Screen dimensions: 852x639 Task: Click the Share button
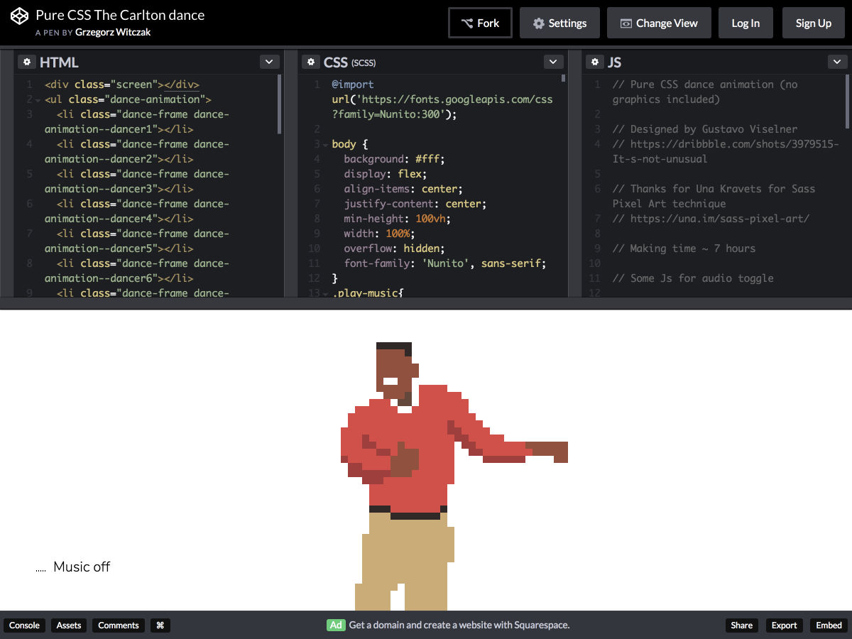pos(741,626)
